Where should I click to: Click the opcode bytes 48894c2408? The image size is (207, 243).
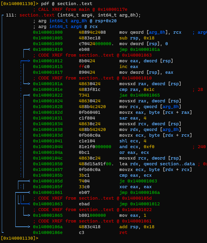pos(92,32)
